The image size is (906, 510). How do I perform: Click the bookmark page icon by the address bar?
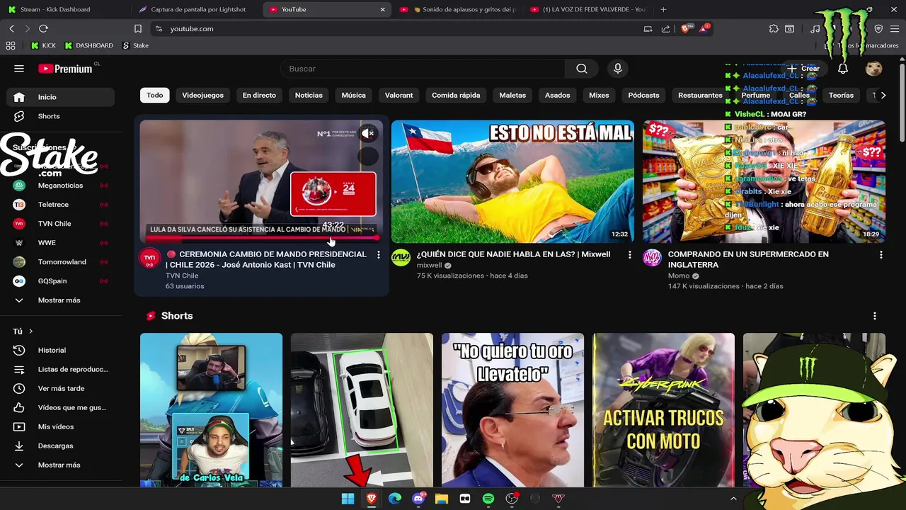(x=138, y=28)
